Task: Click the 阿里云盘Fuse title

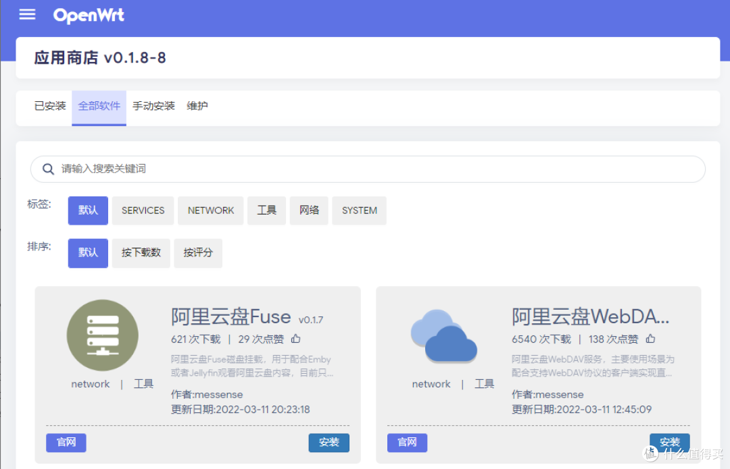Action: point(231,316)
